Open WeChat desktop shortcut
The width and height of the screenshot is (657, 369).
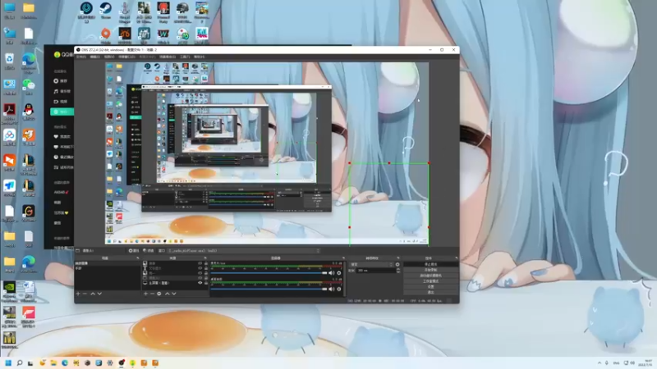(x=29, y=87)
